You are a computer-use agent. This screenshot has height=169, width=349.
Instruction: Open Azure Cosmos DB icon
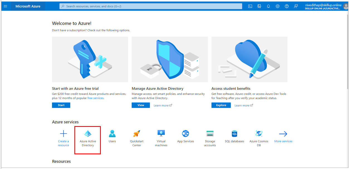coord(259,134)
